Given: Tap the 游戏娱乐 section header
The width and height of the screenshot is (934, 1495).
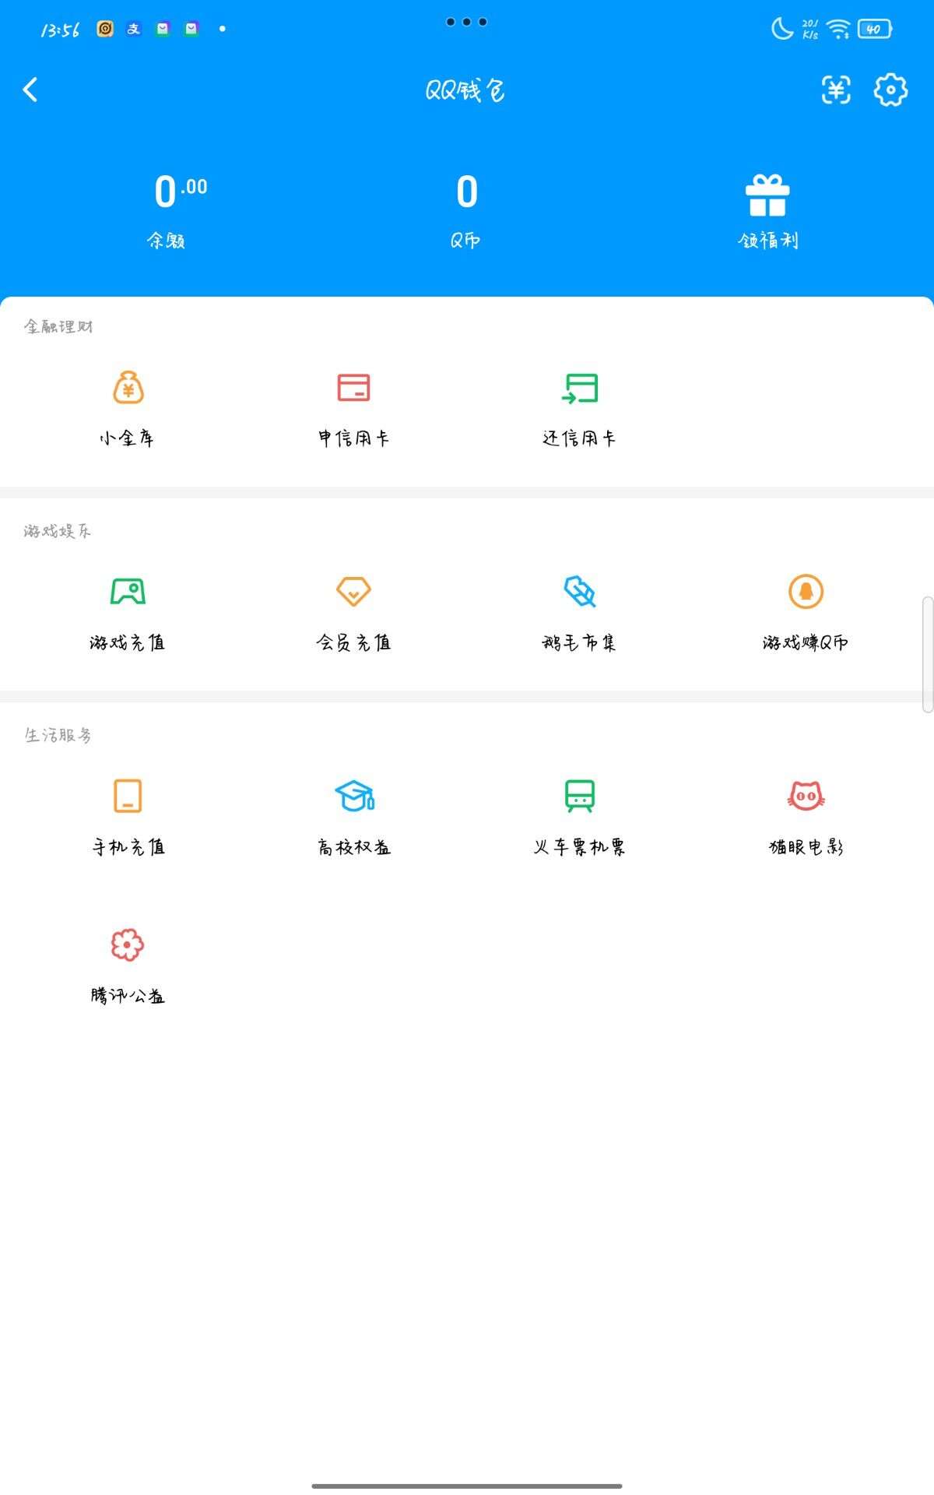Looking at the screenshot, I should pyautogui.click(x=58, y=531).
